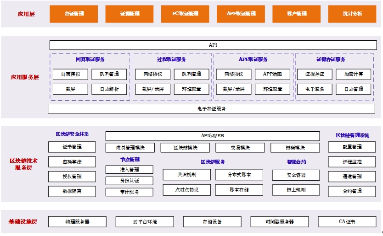Select the 配置管理 box
Viewport: 383px width, 236px height.
(x=352, y=147)
